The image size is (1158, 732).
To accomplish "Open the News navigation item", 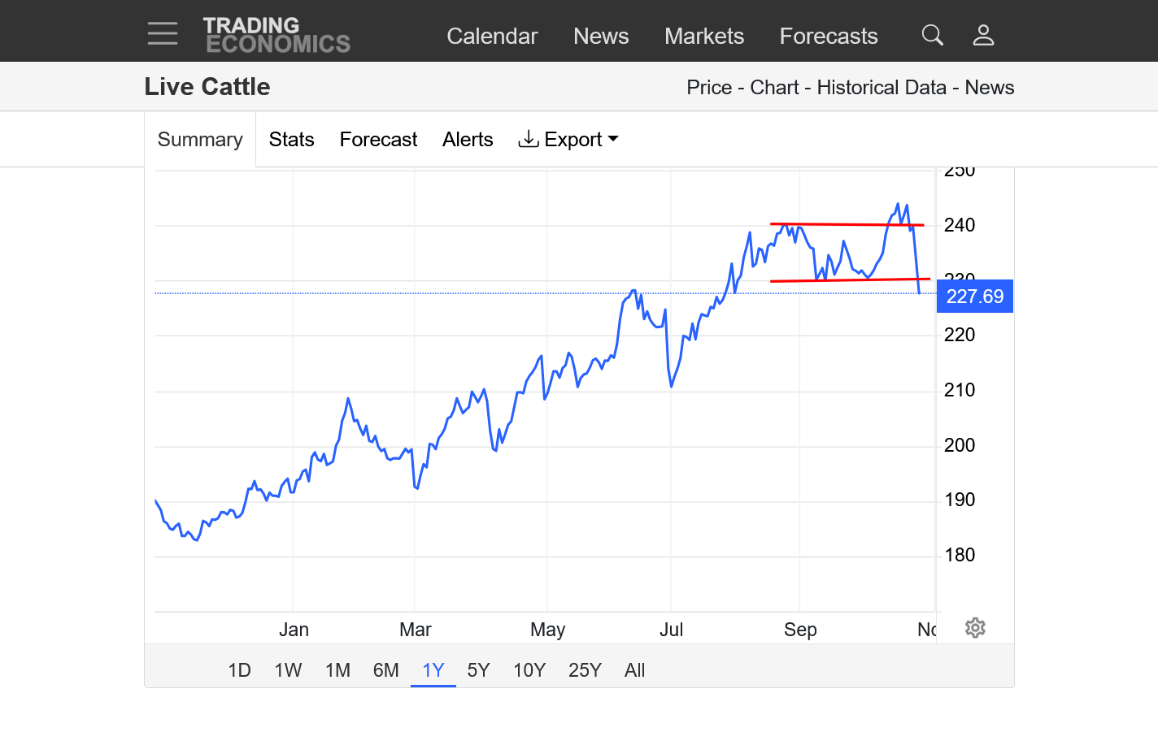I will (x=601, y=37).
